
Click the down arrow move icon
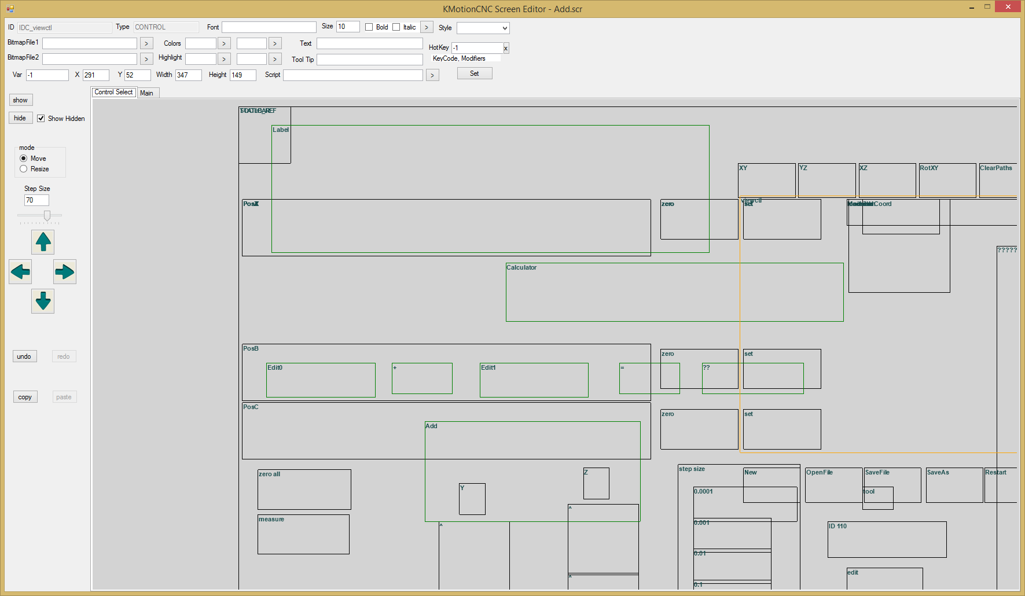pyautogui.click(x=43, y=301)
